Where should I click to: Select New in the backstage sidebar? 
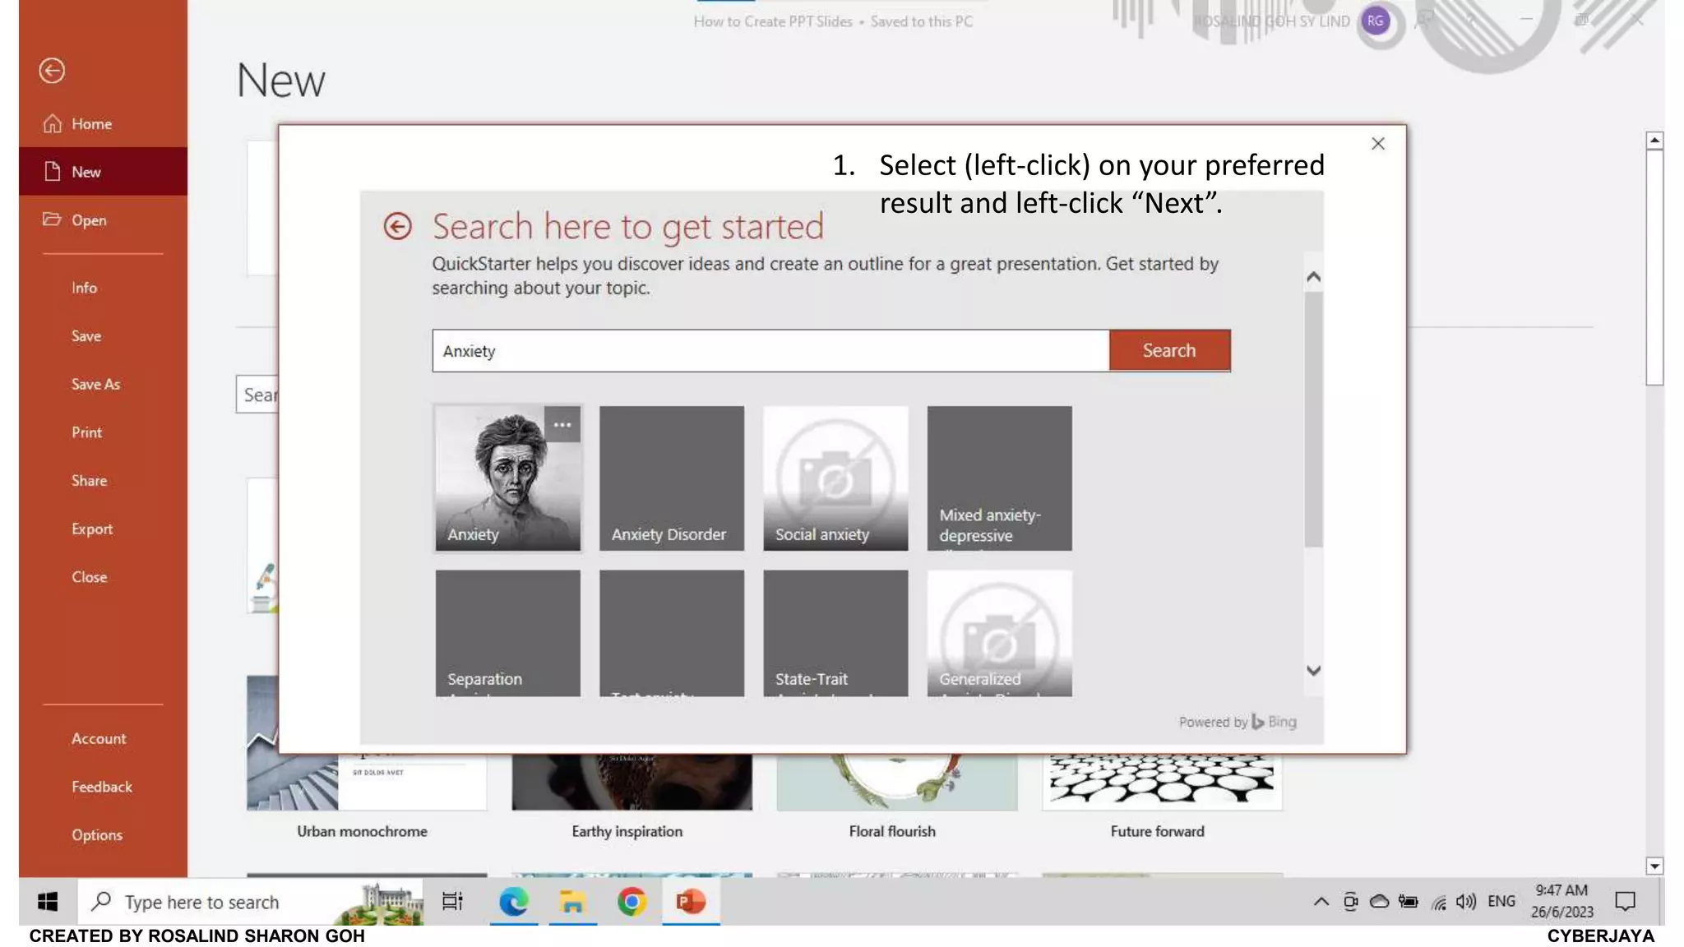tap(103, 172)
